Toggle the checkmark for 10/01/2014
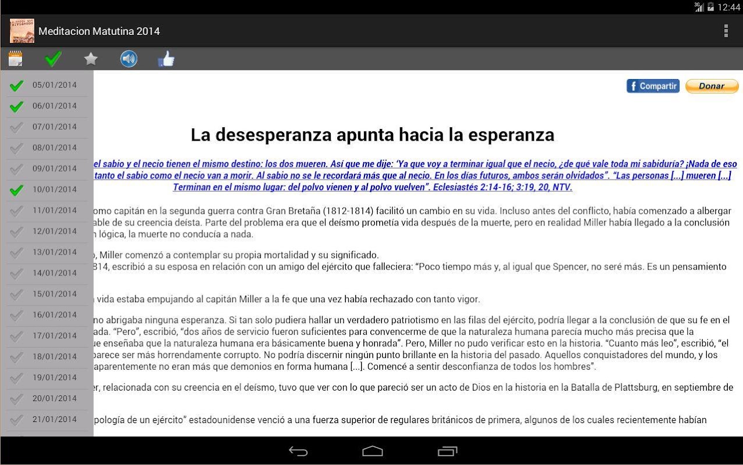This screenshot has height=465, width=743. pos(17,190)
